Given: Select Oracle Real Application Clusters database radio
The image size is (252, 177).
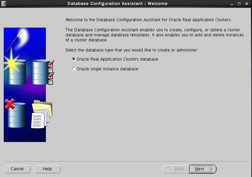Looking at the screenshot, I should 74,59.
